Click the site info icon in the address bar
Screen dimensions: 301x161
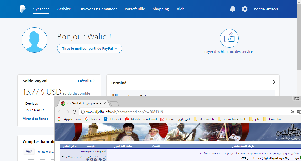83,112
